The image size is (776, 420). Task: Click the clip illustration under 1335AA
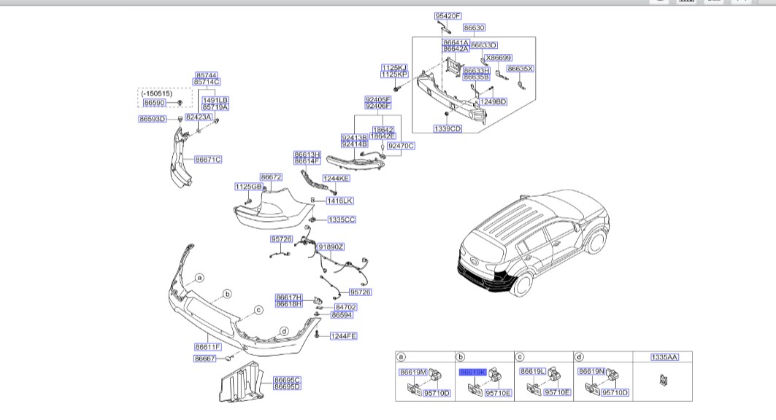pos(662,379)
